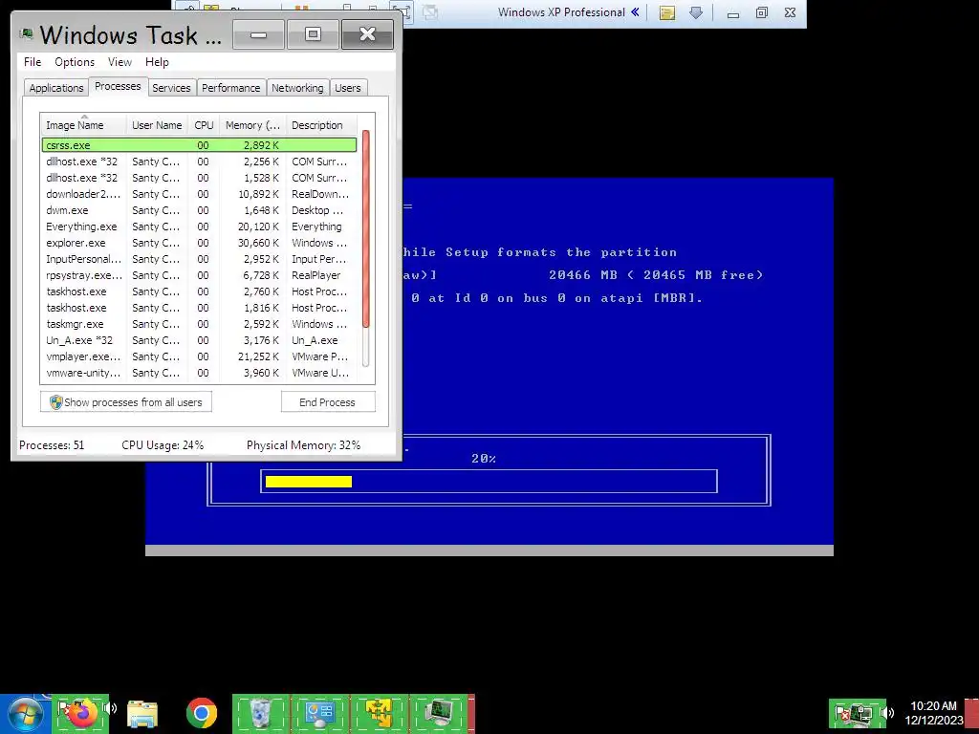
Task: Collapse the VMware toolbar with double chevron
Action: click(x=635, y=11)
